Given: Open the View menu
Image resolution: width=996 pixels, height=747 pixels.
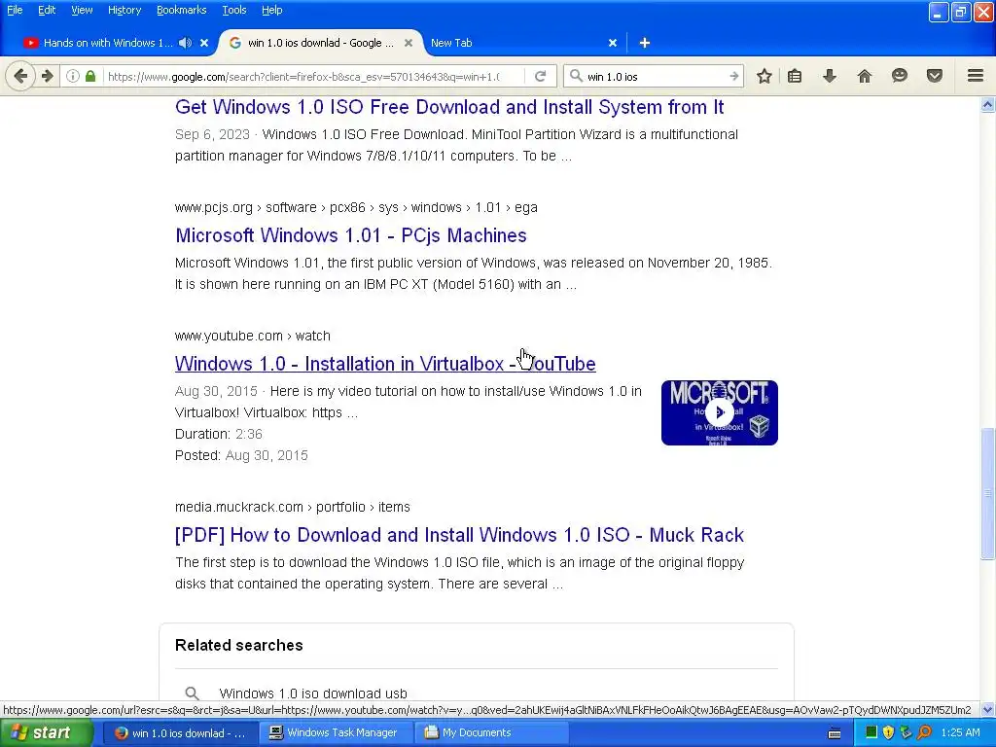Looking at the screenshot, I should click(x=82, y=10).
